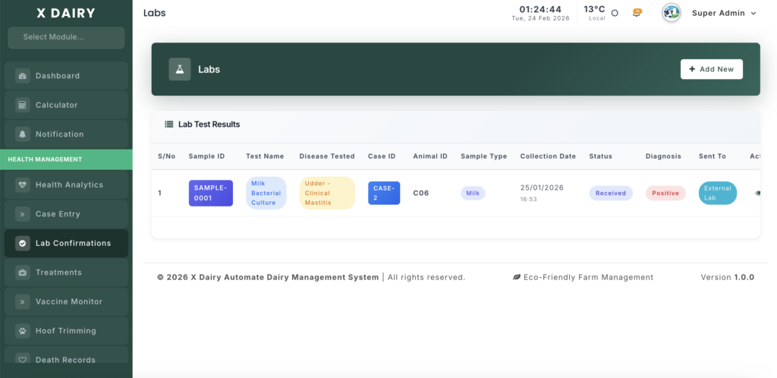
Task: Click the cow profile avatar picture
Action: 671,13
